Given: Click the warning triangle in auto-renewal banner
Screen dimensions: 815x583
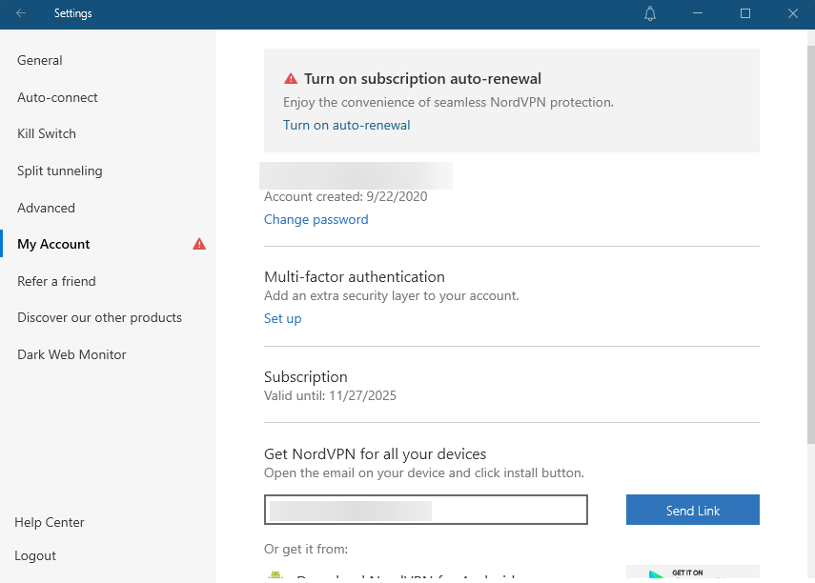Looking at the screenshot, I should 291,79.
